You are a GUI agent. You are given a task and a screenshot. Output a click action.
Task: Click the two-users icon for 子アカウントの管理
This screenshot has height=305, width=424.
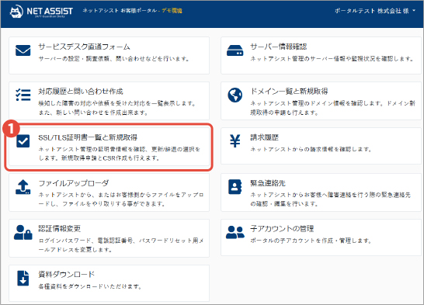click(x=235, y=232)
